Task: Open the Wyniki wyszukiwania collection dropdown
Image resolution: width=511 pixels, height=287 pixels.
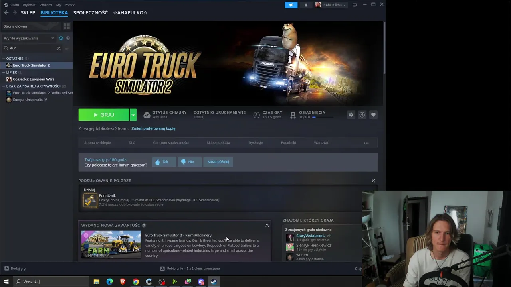Action: (x=29, y=38)
